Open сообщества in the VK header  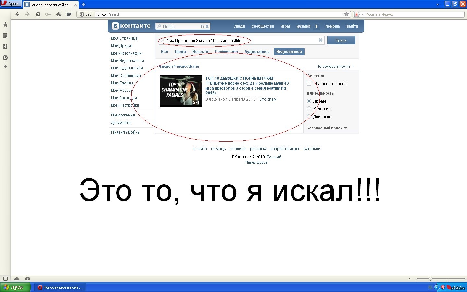tap(263, 26)
